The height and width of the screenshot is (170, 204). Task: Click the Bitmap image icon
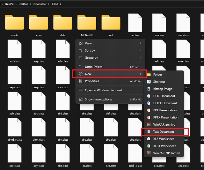[149, 89]
